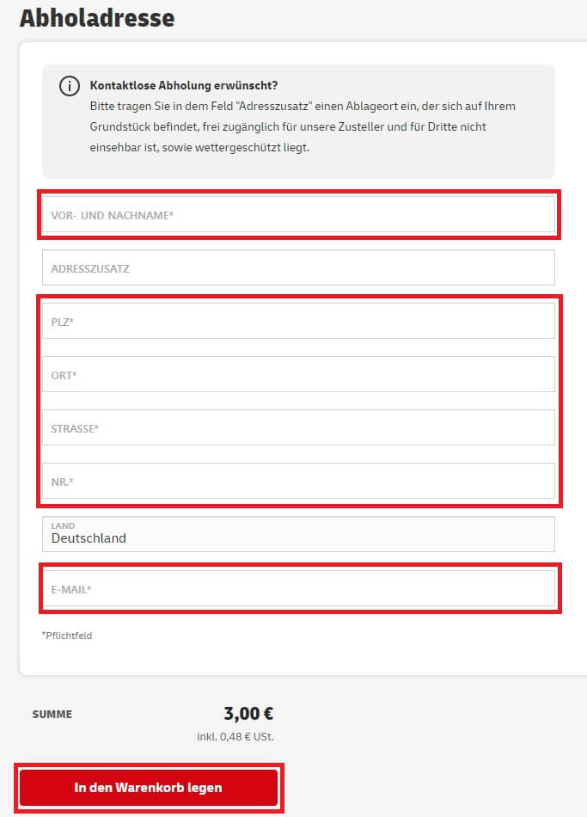Click the line "einsehbar ist, sowie wettergeschützt liegt"
The width and height of the screenshot is (587, 817).
point(199,147)
